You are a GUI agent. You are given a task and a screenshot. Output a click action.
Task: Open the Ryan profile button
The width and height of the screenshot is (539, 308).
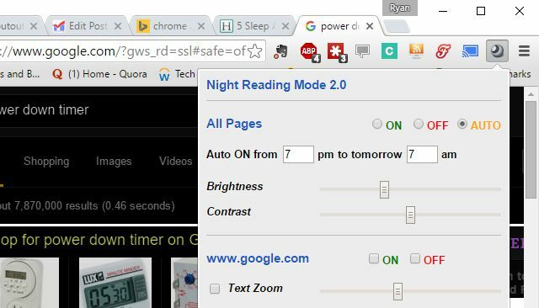click(400, 8)
